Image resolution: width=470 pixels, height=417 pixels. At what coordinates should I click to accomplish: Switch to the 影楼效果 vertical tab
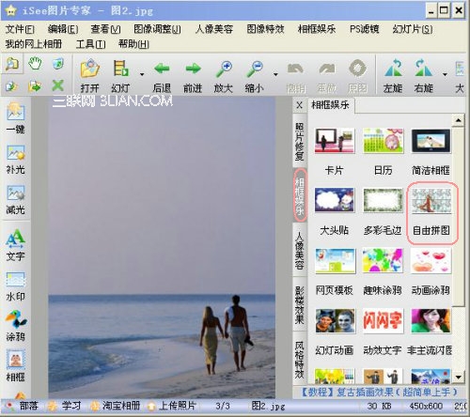300,305
